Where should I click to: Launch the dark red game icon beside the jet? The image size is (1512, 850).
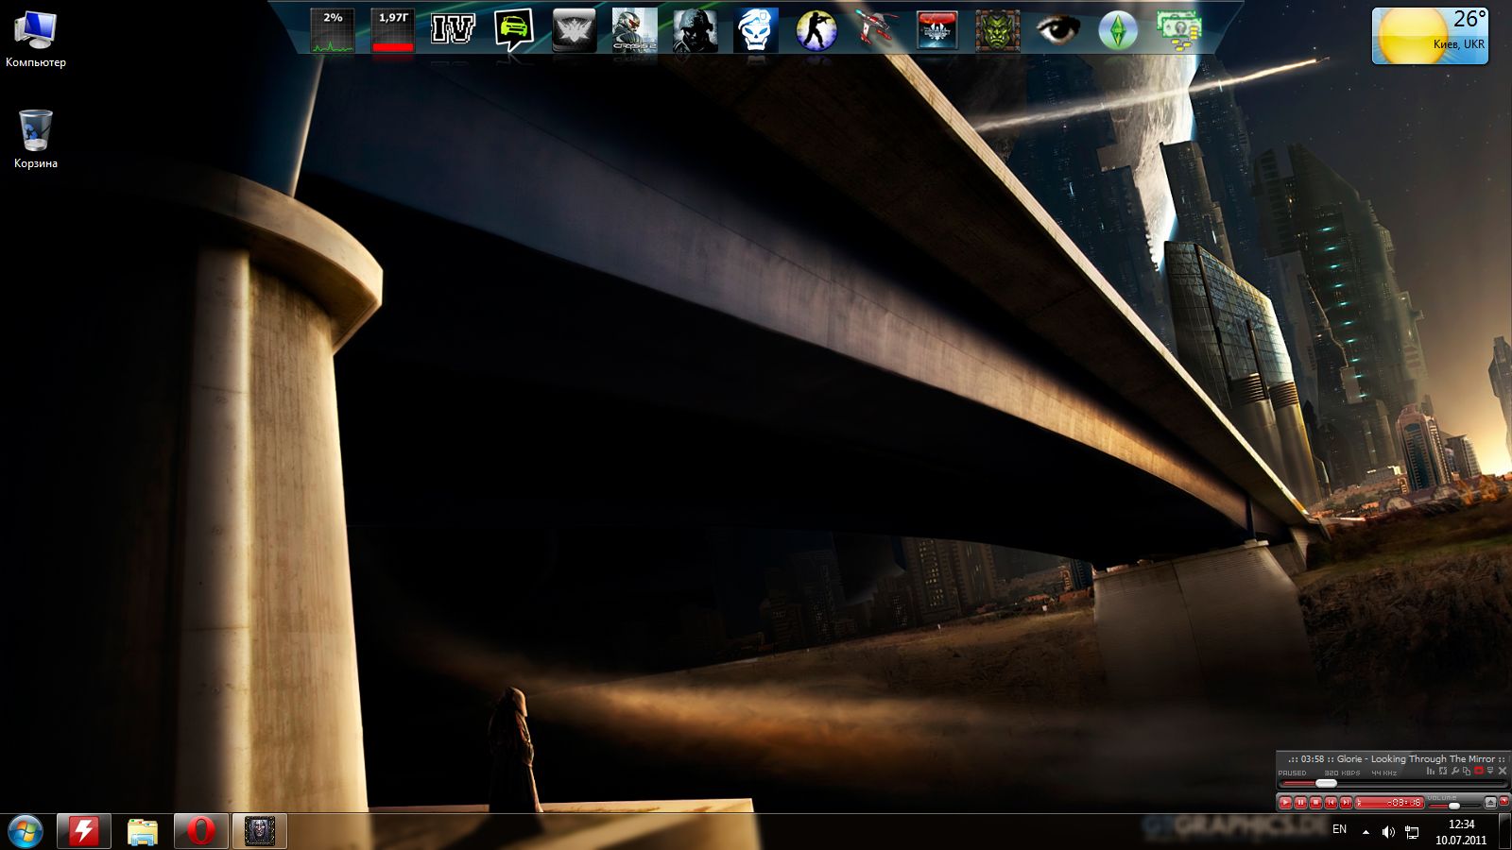[936, 30]
